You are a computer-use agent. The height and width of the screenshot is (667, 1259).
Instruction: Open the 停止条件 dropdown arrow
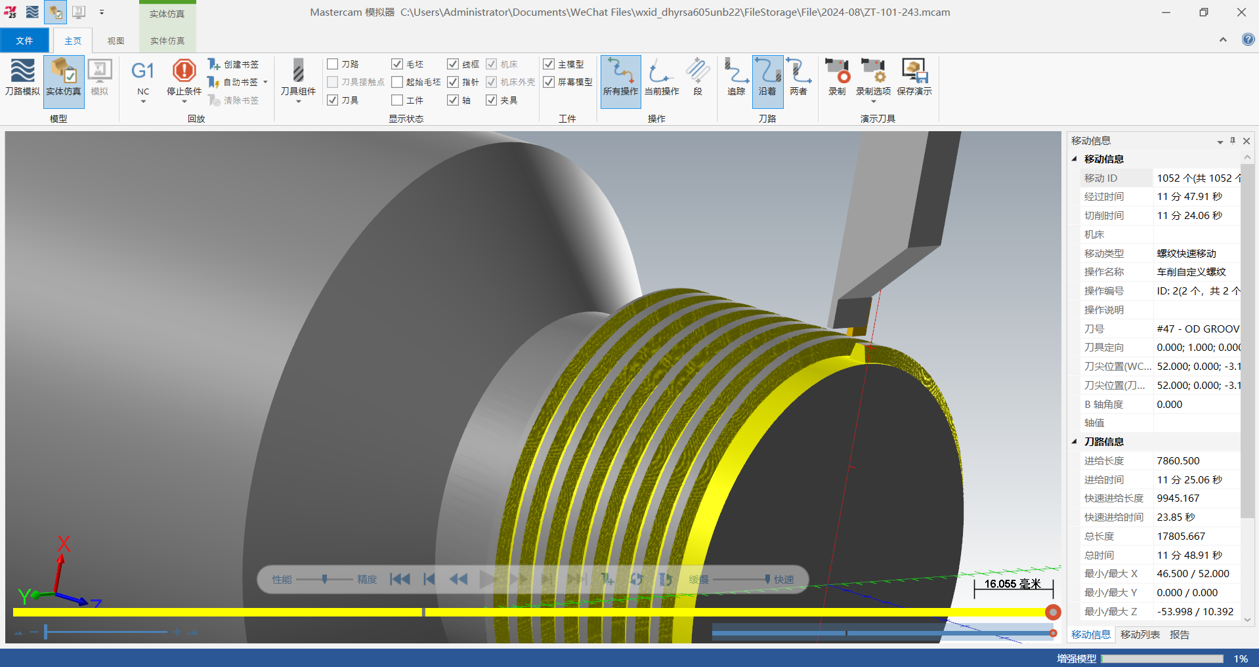click(x=184, y=102)
